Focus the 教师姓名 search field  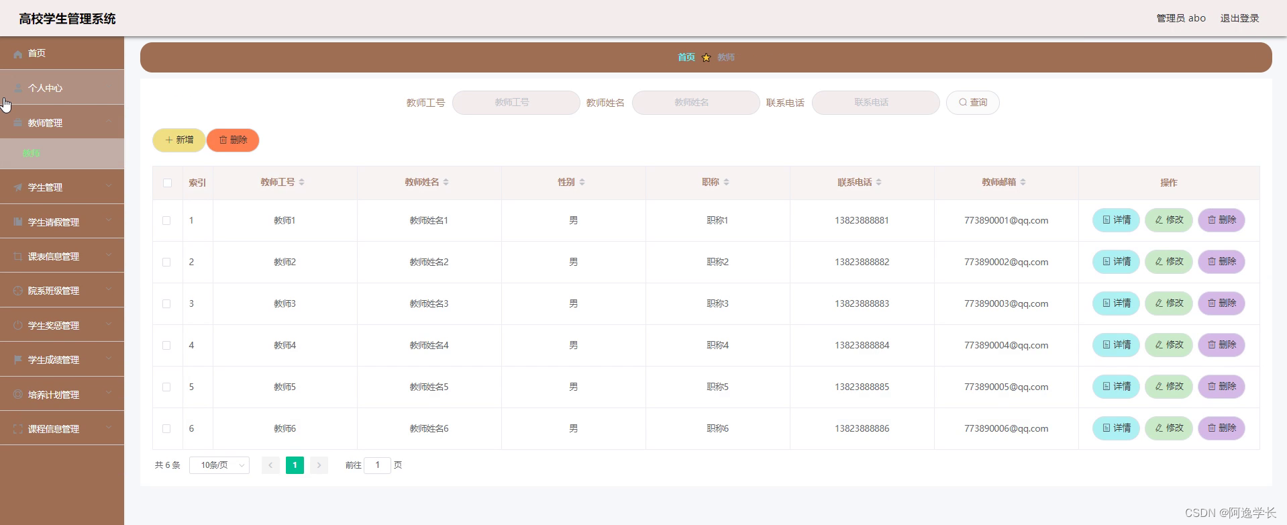[x=696, y=103]
